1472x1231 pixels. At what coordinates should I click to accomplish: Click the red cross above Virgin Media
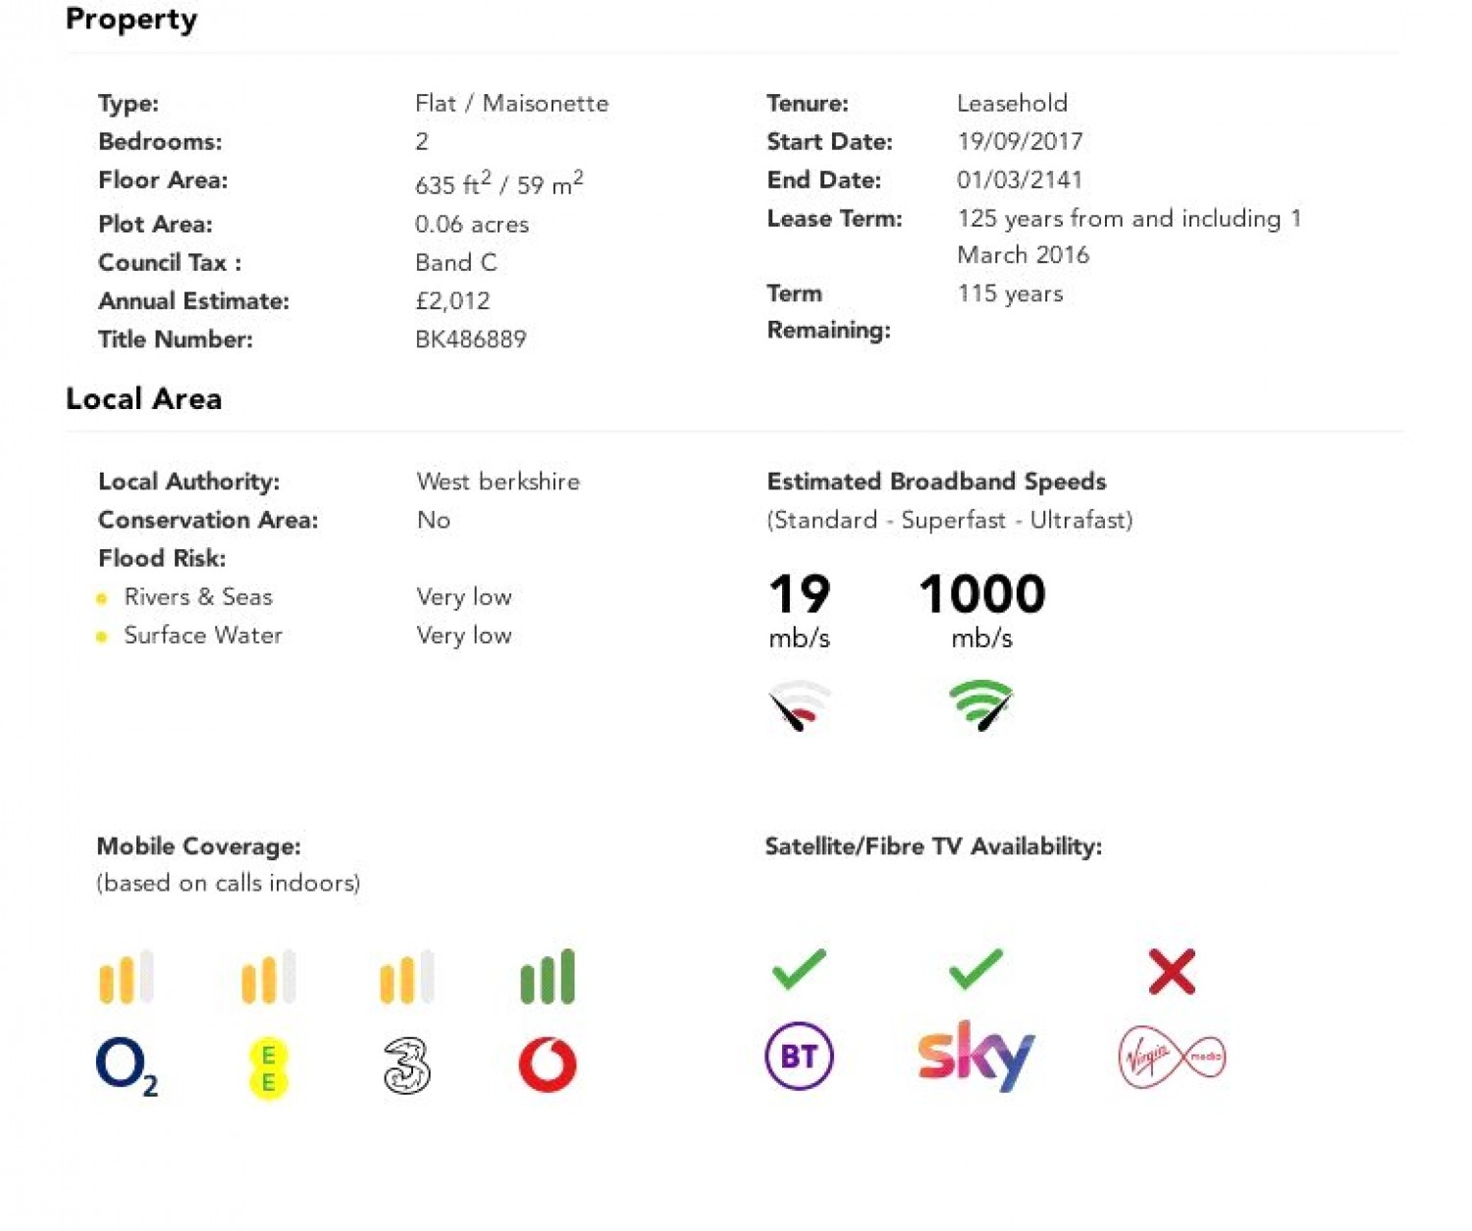(1172, 972)
